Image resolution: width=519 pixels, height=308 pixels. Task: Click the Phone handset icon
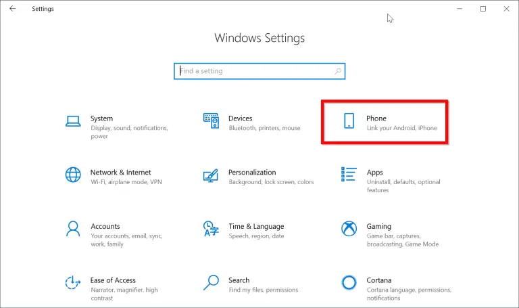(349, 120)
